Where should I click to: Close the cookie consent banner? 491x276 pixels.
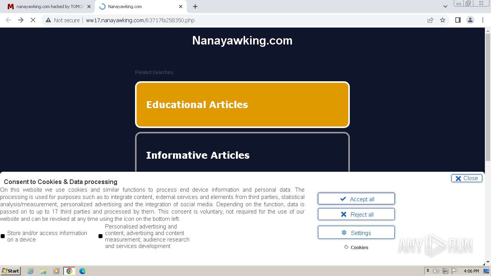467,178
